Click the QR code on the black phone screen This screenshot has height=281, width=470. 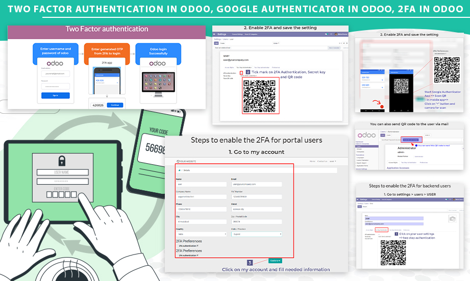(401, 86)
